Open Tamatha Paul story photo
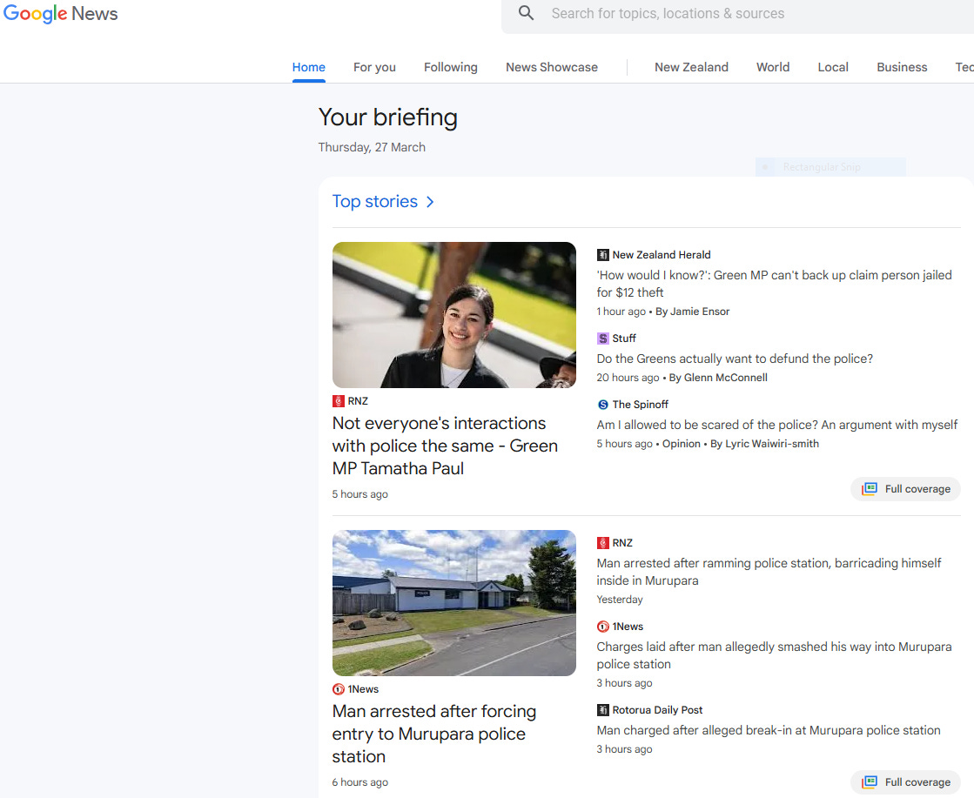This screenshot has height=798, width=974. [454, 315]
